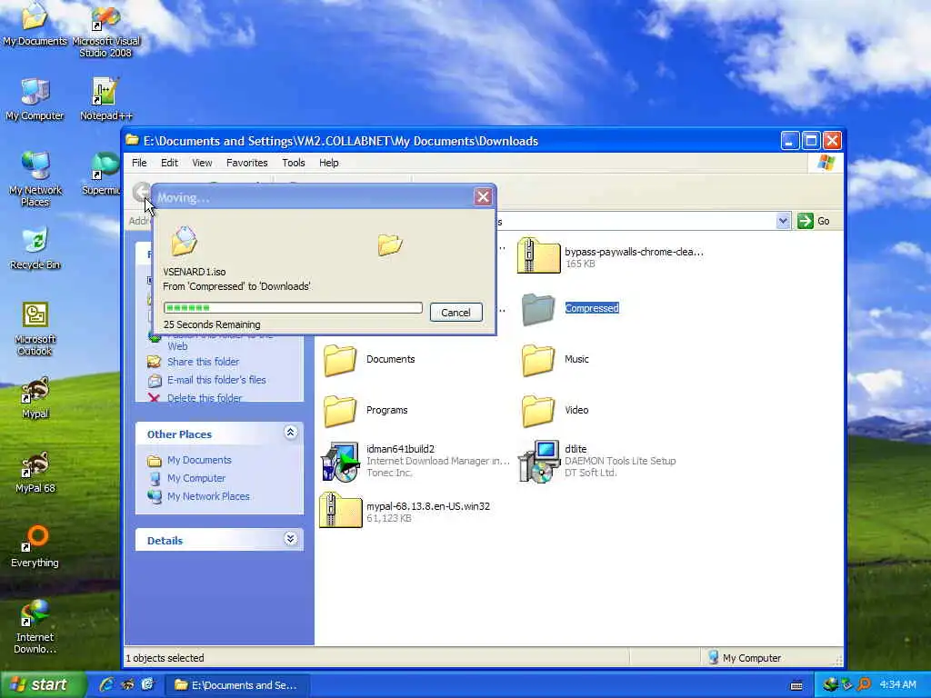Image resolution: width=931 pixels, height=698 pixels.
Task: Click the Windows flag logo in menu bar
Action: [826, 162]
